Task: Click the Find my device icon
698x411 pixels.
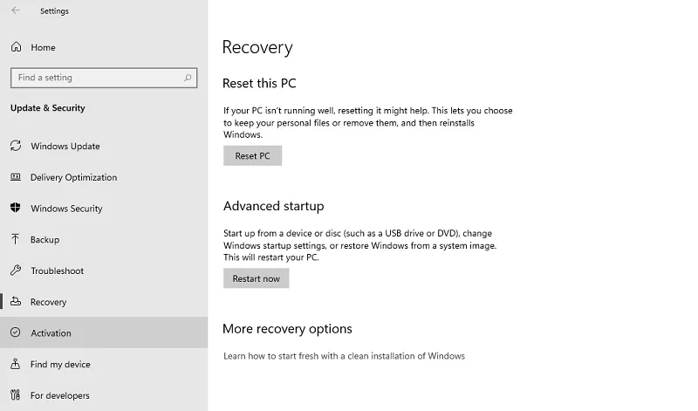Action: (15, 364)
